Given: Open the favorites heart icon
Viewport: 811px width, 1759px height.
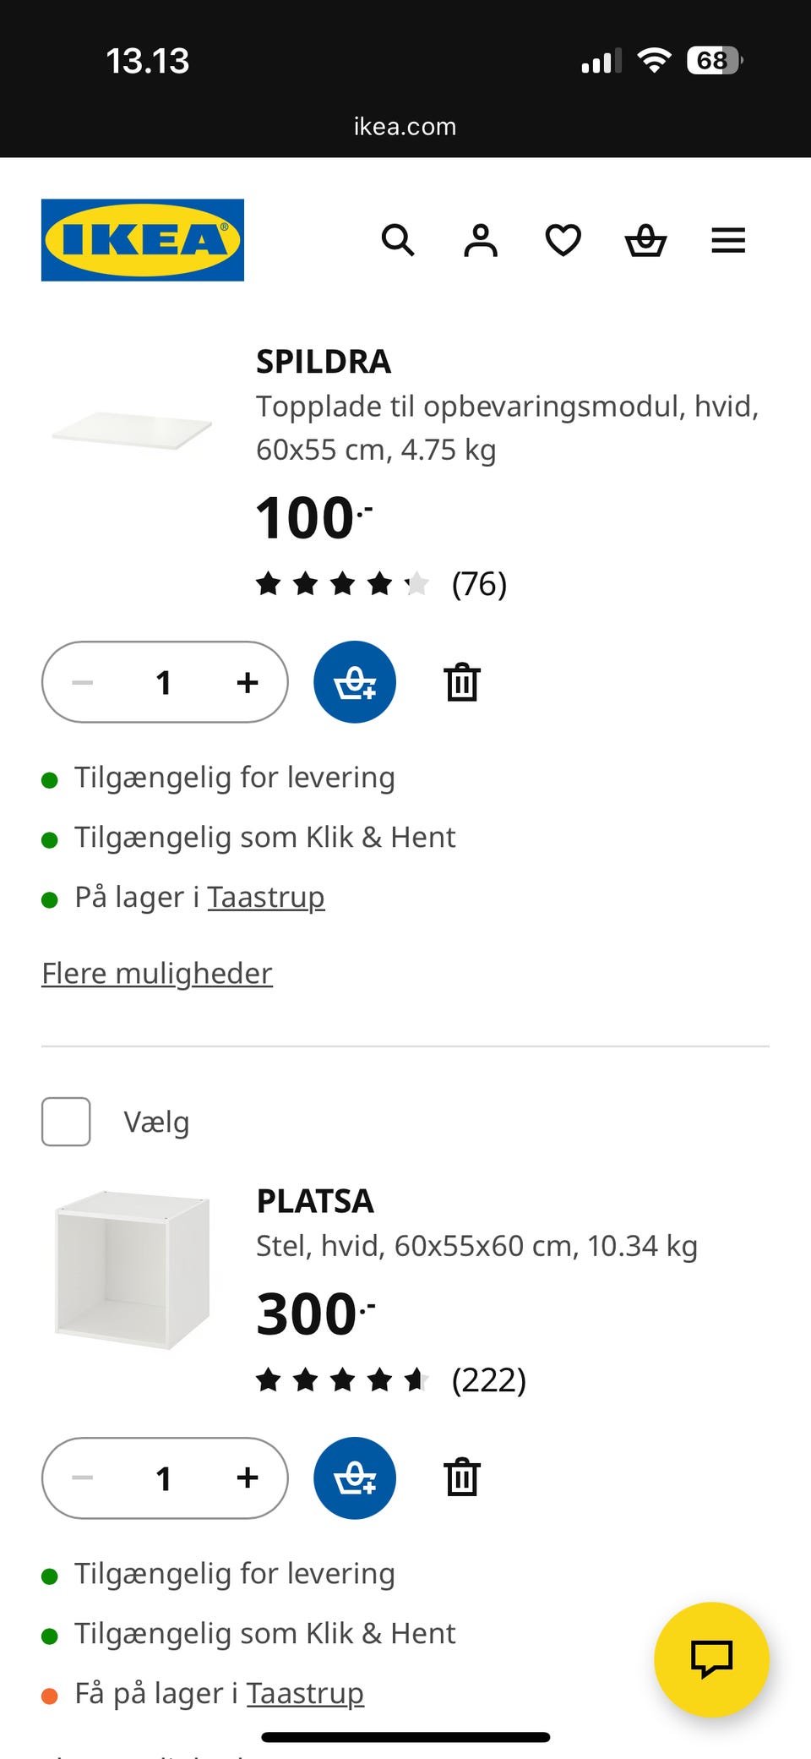Looking at the screenshot, I should 563,241.
